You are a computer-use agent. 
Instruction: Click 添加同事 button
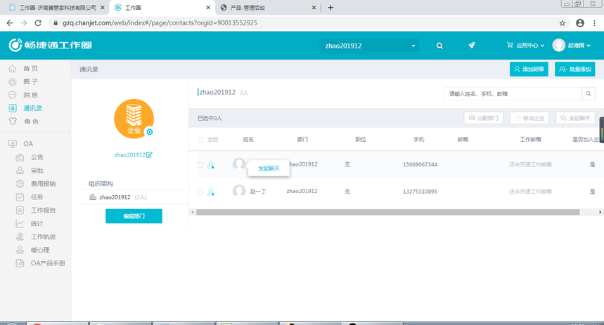[529, 69]
